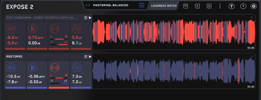The height and width of the screenshot is (100, 261).
Task: Click the red status bar under Ozzy loudness panel
Action: coord(15,49)
